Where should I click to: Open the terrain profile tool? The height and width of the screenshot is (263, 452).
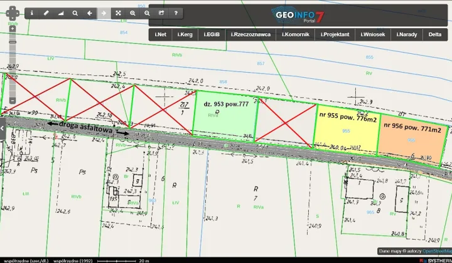pos(60,13)
